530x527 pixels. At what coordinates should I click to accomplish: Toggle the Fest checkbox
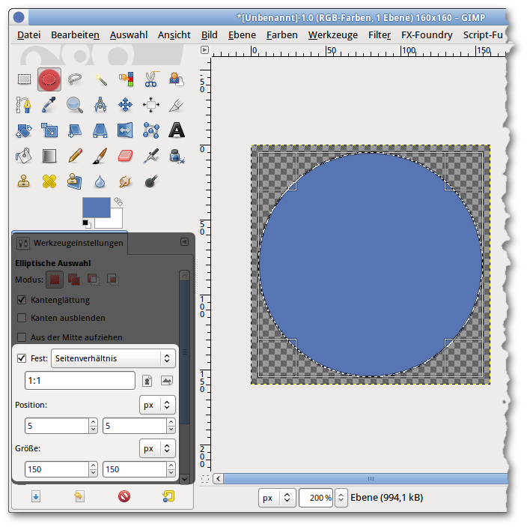click(22, 358)
